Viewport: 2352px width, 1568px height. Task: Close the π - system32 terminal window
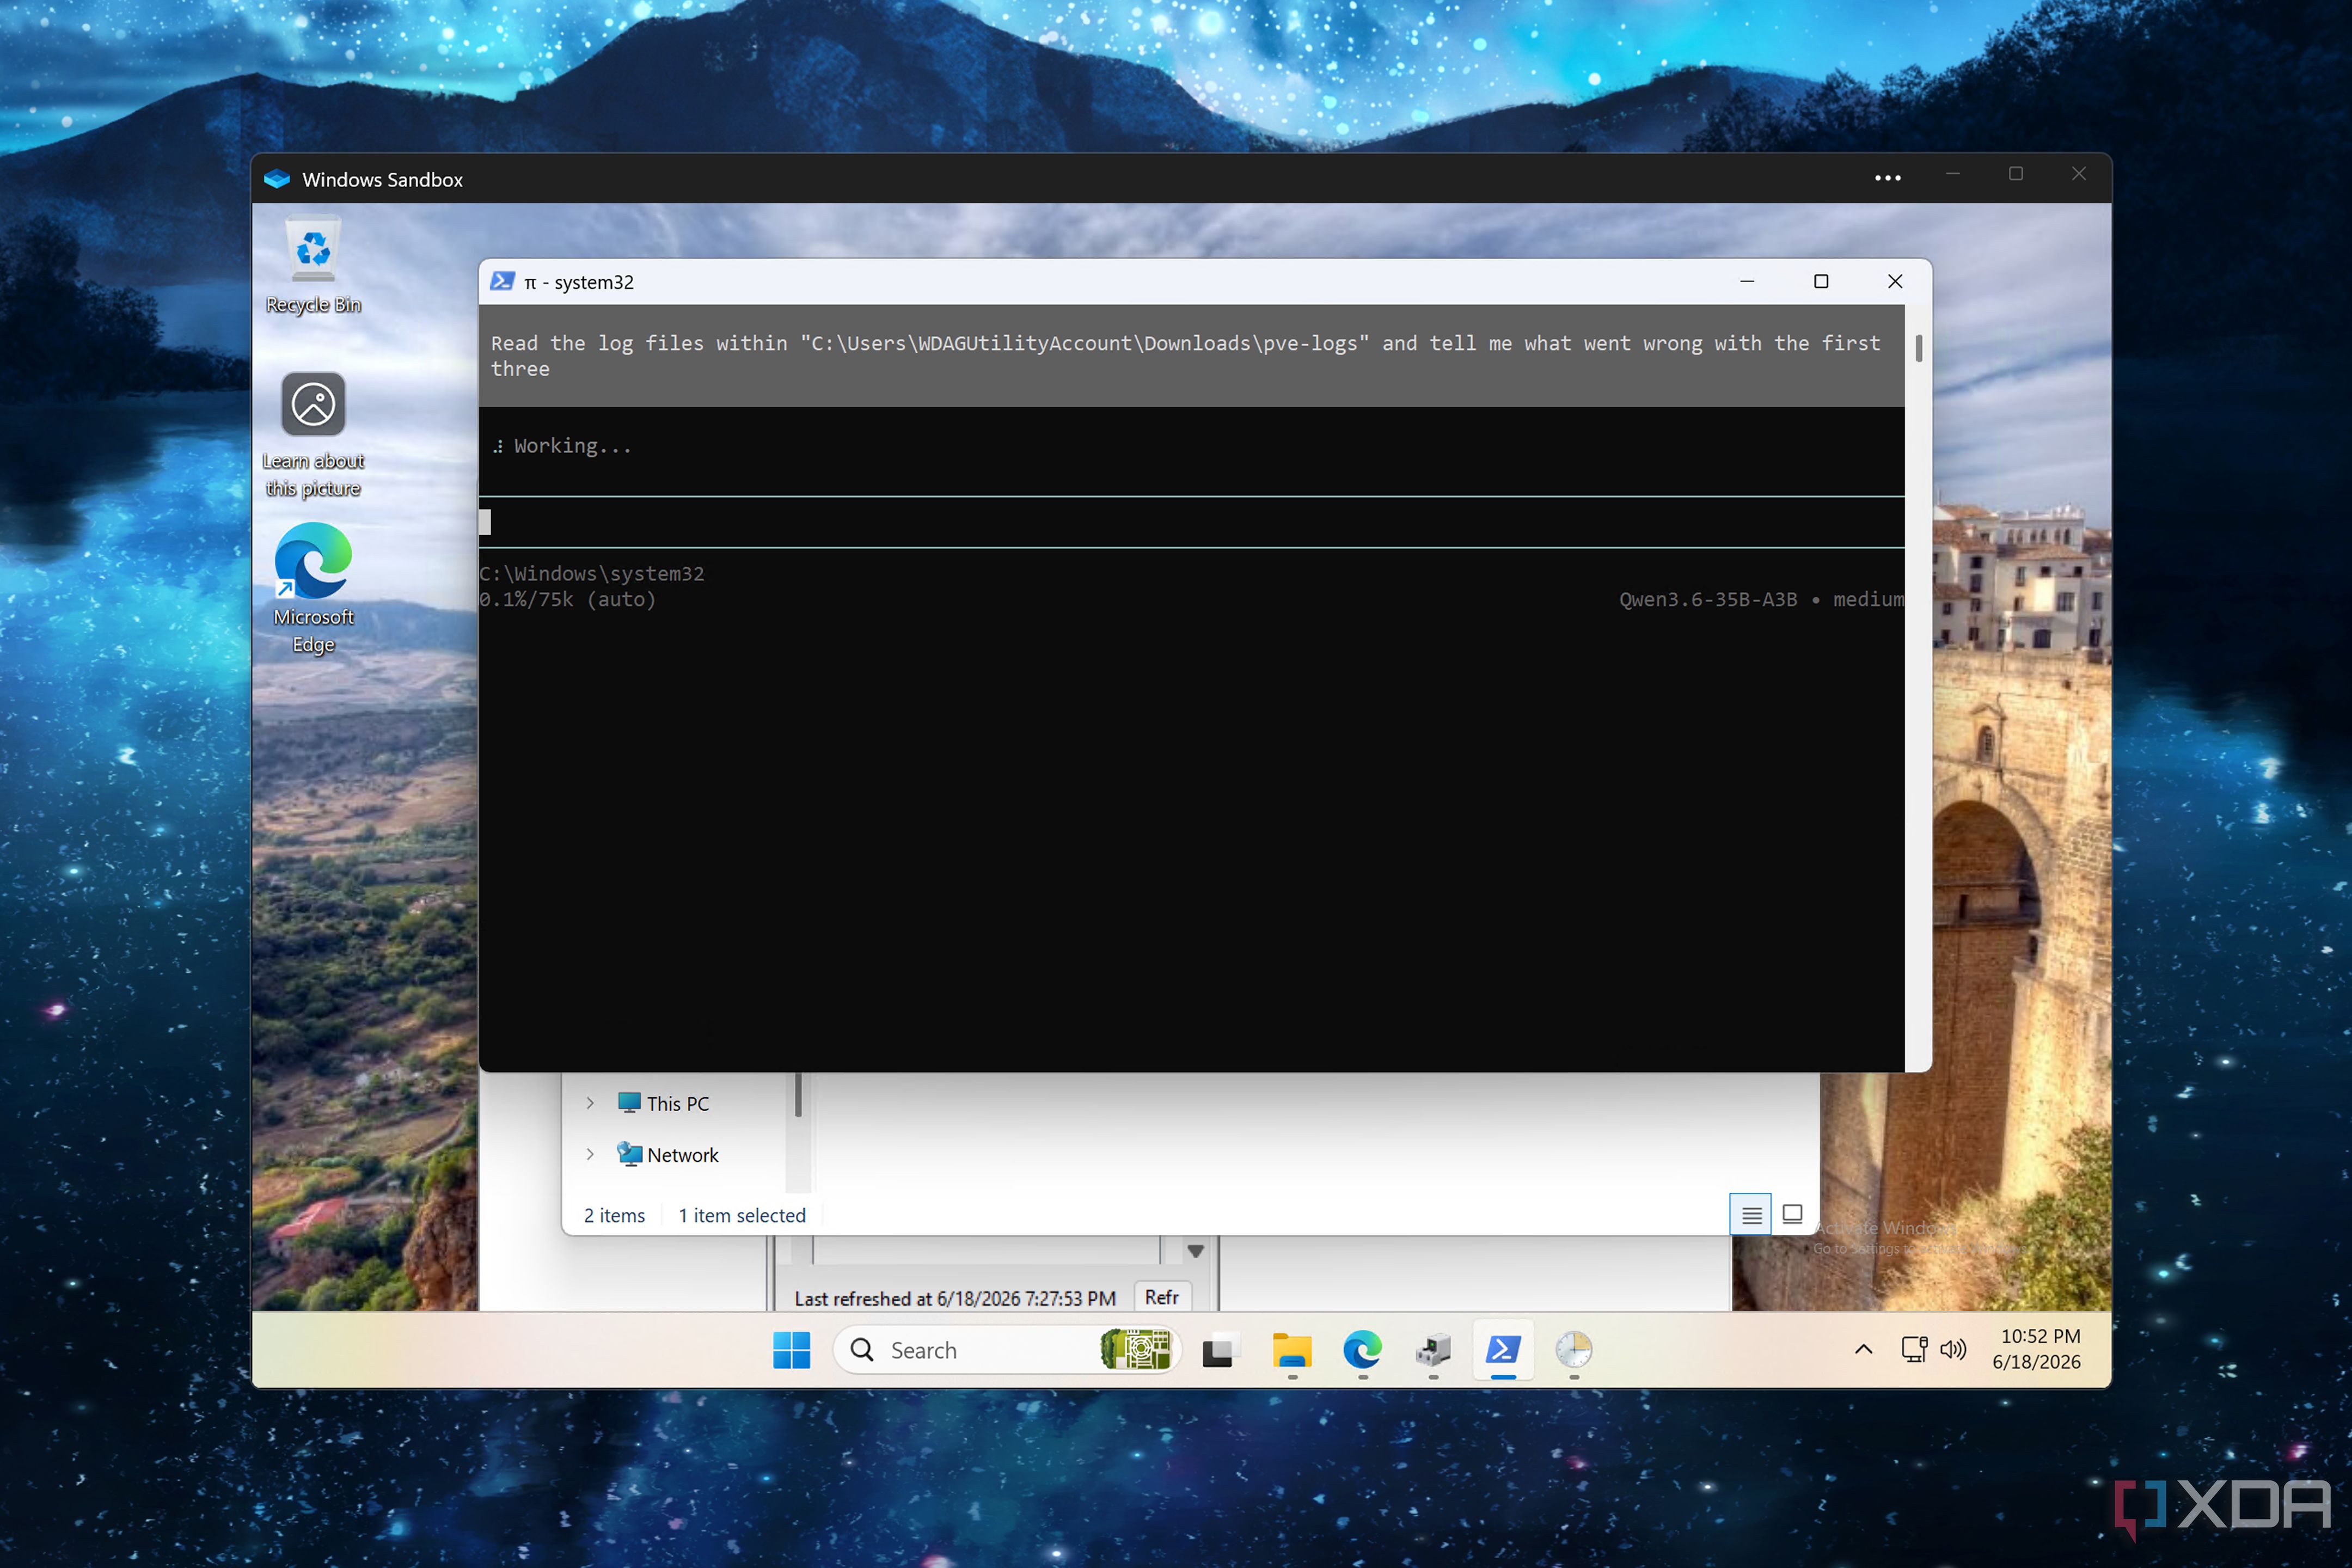(x=1895, y=282)
